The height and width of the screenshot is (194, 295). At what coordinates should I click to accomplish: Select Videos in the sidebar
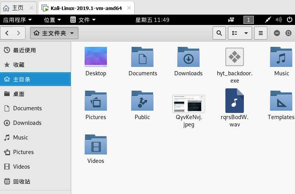35,167
